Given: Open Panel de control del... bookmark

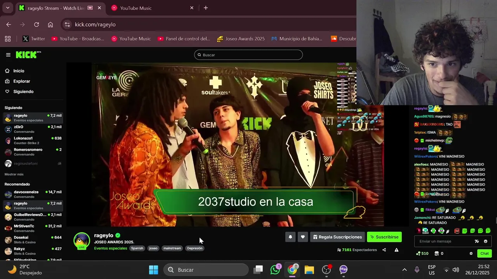Looking at the screenshot, I should (184, 39).
